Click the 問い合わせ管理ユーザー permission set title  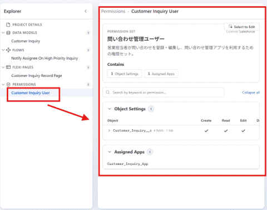[136, 39]
